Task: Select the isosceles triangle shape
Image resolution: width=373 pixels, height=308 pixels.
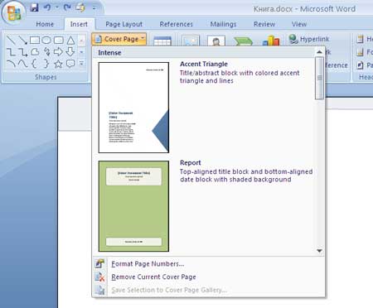Action: click(70, 41)
